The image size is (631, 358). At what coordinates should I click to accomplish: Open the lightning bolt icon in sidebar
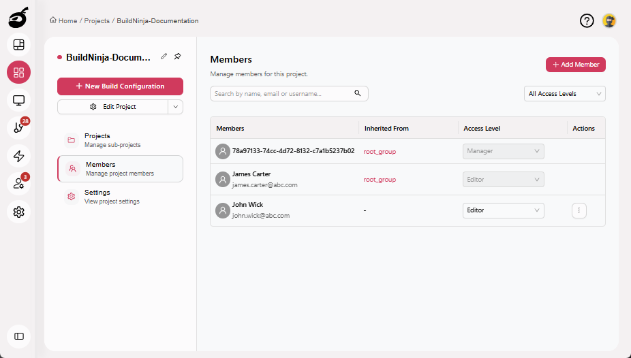pyautogui.click(x=18, y=156)
